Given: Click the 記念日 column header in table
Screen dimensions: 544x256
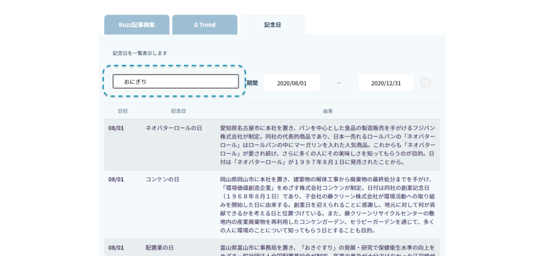Looking at the screenshot, I should point(178,111).
